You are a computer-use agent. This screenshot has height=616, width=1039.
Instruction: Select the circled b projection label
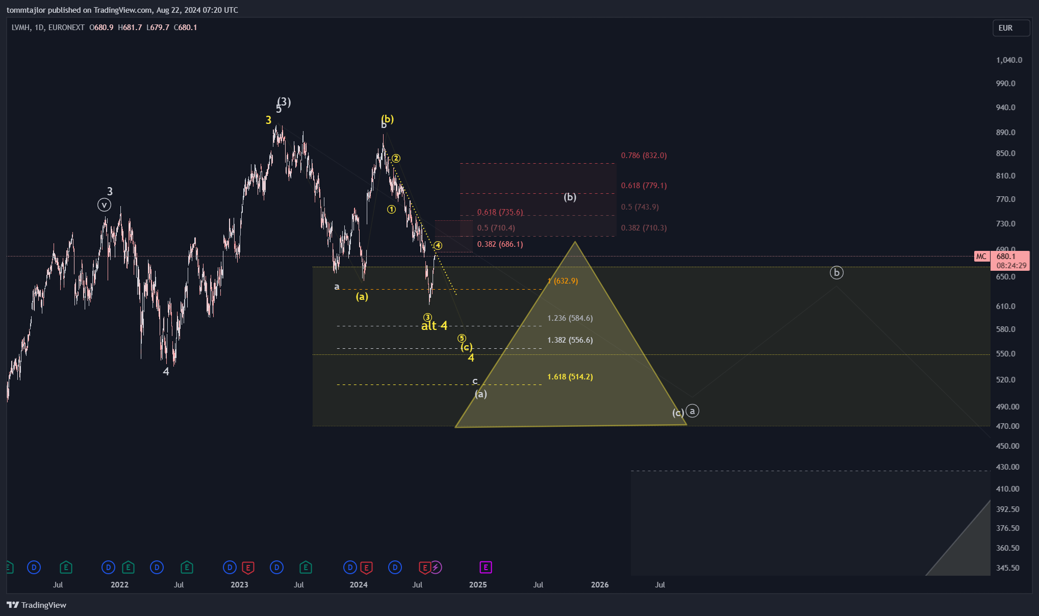pyautogui.click(x=837, y=273)
